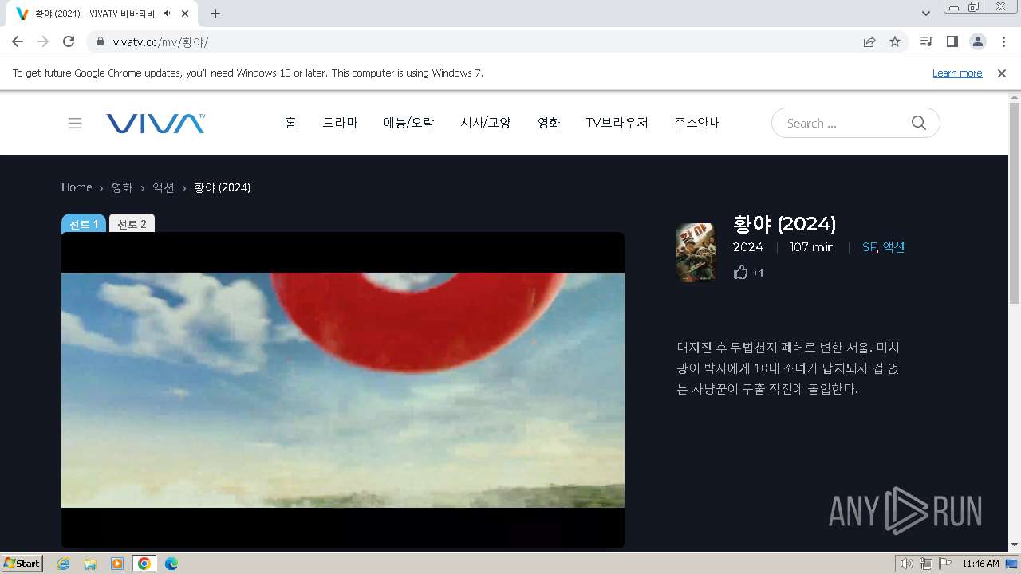Open the 주소안내 menu item

(698, 123)
